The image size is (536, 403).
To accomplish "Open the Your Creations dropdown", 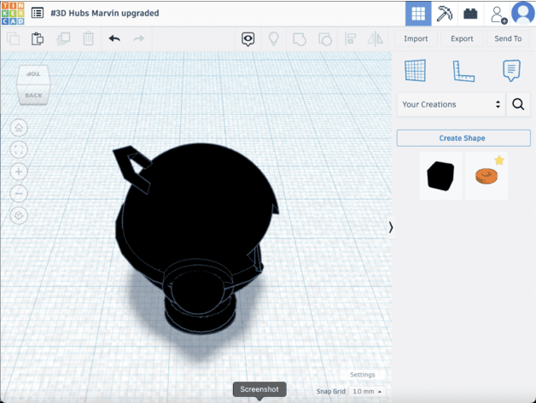I will click(x=451, y=104).
